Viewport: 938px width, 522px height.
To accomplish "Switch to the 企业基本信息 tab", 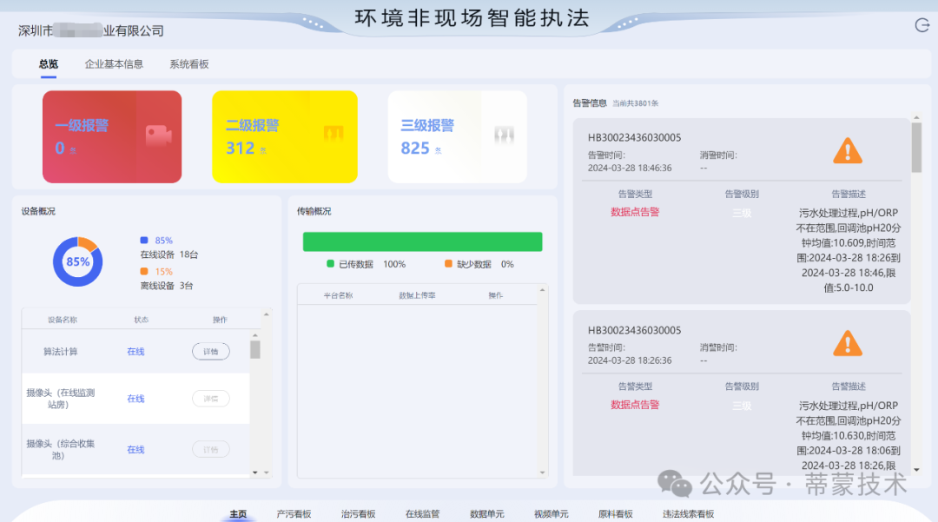I will click(x=114, y=63).
